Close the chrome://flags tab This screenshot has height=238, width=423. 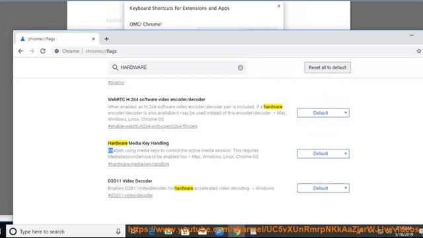click(x=93, y=39)
